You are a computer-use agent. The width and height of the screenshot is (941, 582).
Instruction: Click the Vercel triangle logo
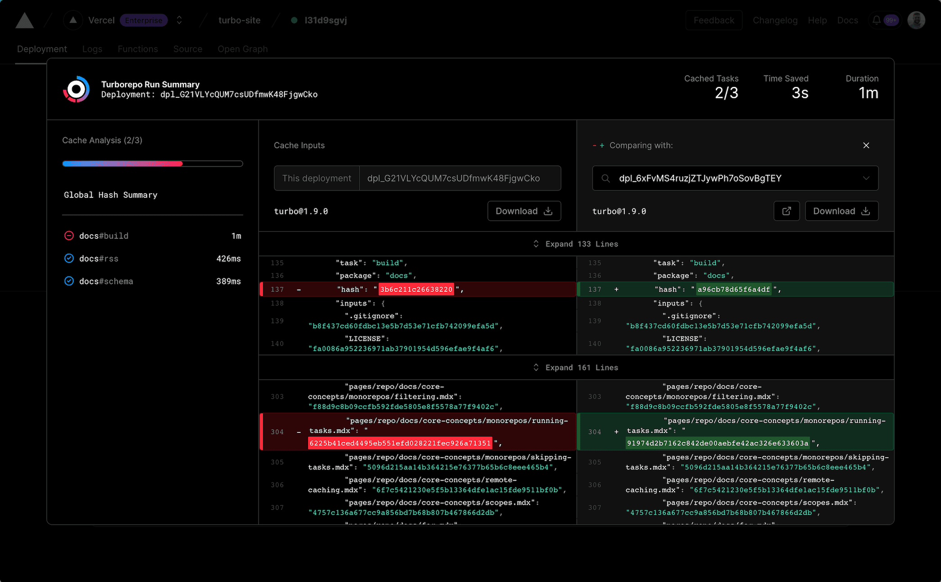coord(24,21)
